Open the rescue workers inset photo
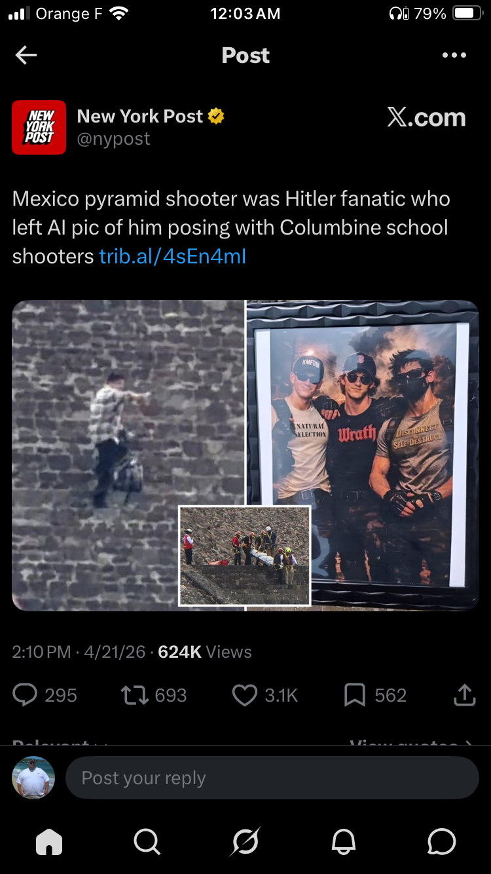Screen dimensions: 491x874 tap(245, 556)
